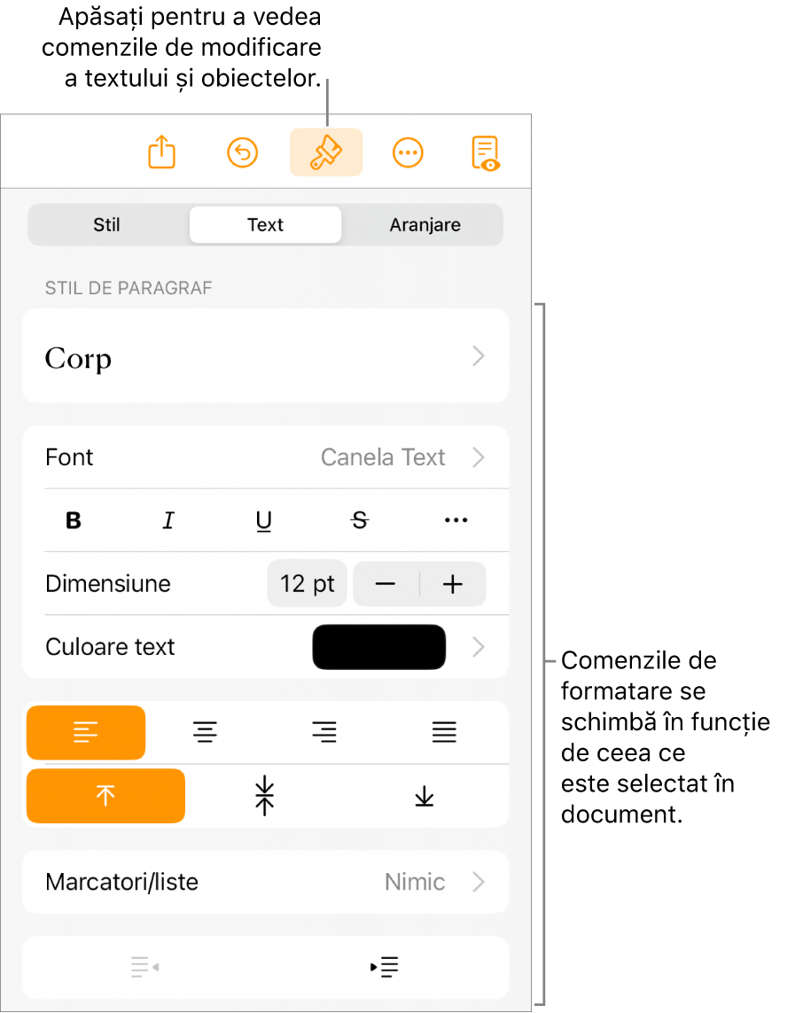Increase paragraph indent

[x=385, y=967]
